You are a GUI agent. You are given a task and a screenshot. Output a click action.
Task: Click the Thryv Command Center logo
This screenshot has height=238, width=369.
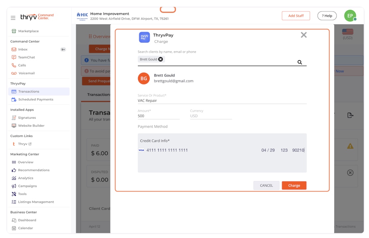point(37,17)
